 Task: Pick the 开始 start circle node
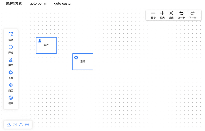11,47
